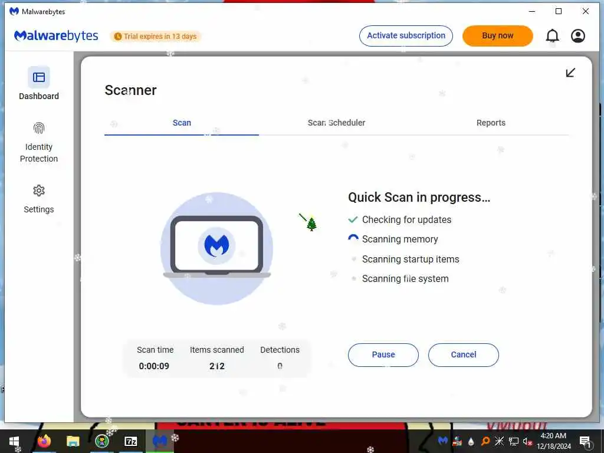604x453 pixels.
Task: Click the snowflake tray icon
Action: 499,441
